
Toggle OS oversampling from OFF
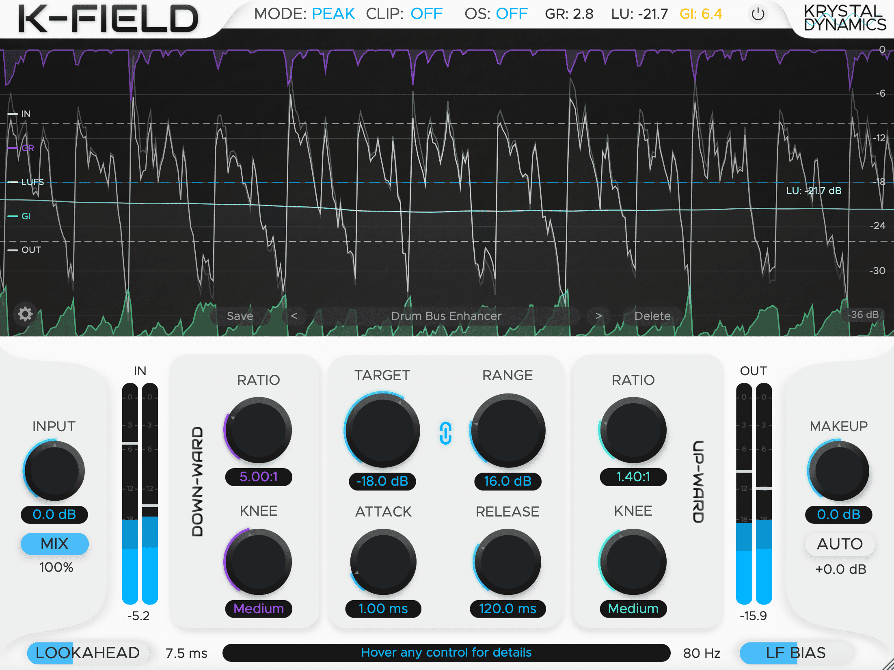(512, 14)
